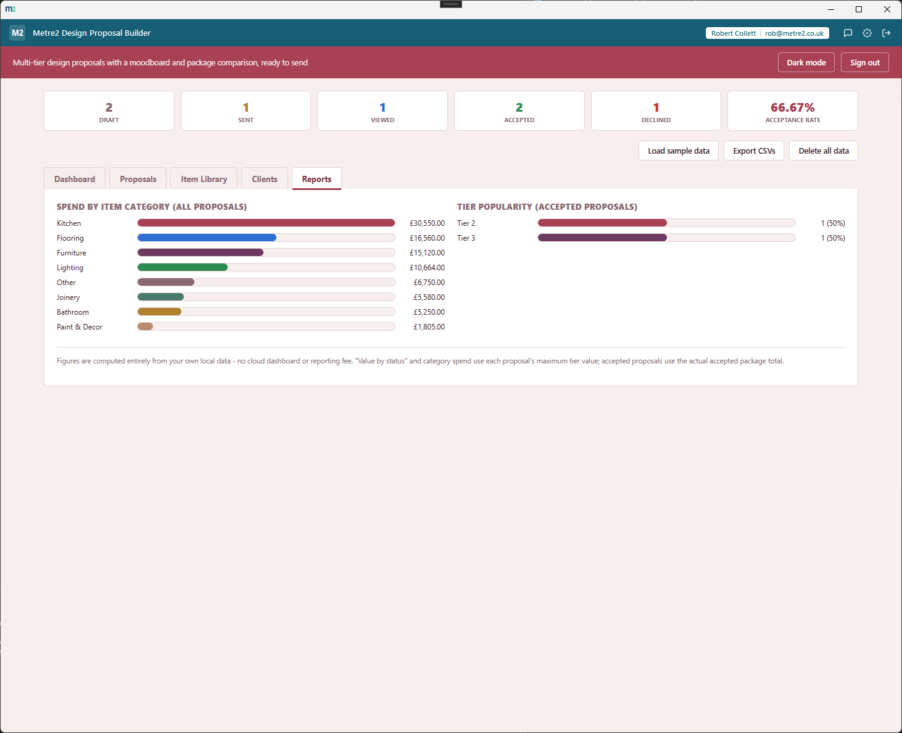
Task: Click the Draft count card
Action: coord(109,111)
